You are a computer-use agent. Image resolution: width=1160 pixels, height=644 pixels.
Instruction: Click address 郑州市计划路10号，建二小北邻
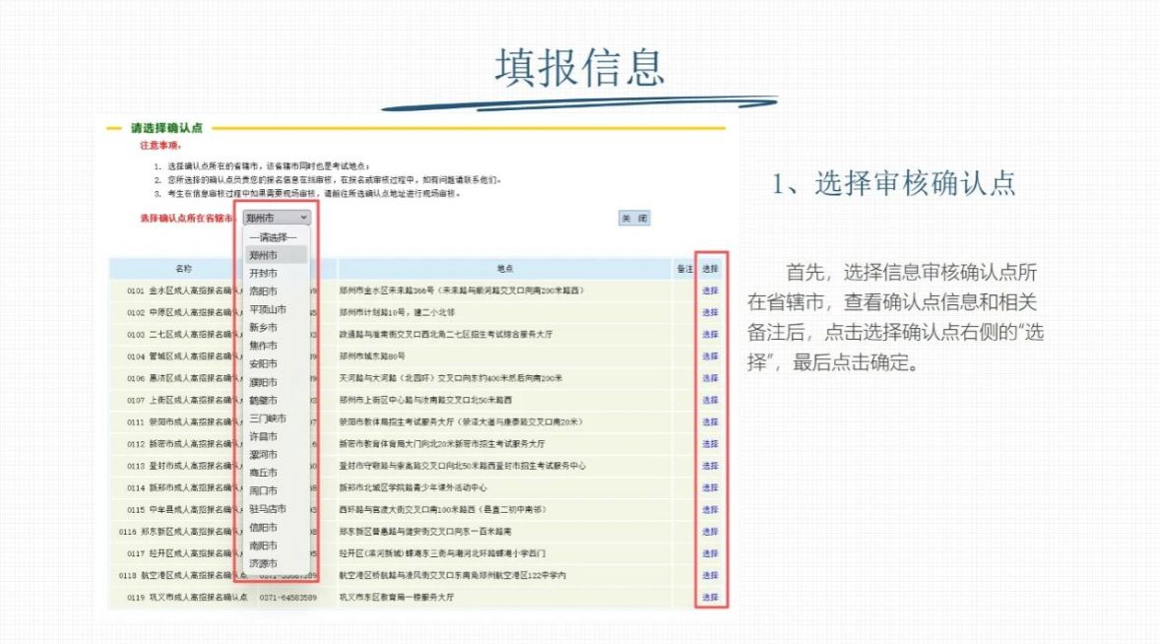coord(397,313)
